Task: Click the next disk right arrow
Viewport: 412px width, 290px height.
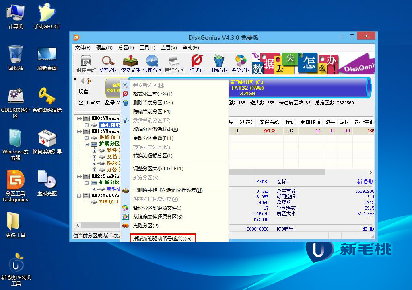Action: pyautogui.click(x=89, y=81)
